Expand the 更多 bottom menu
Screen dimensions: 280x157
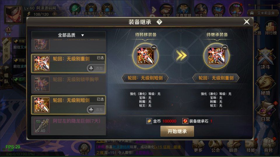click(198, 146)
